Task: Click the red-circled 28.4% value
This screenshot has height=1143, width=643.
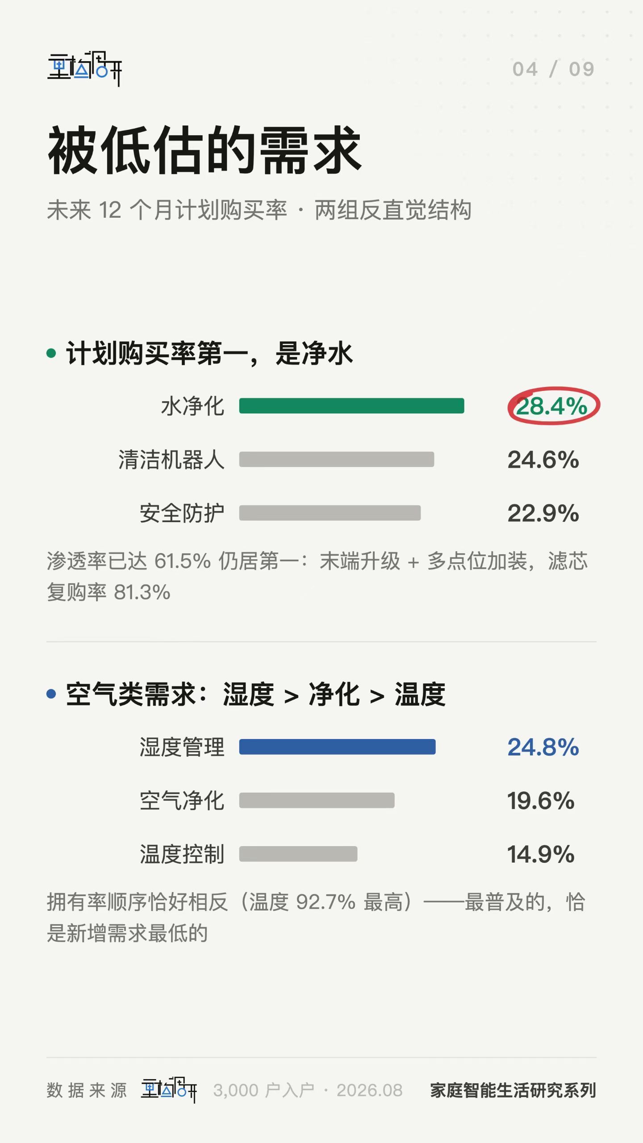Action: pyautogui.click(x=552, y=406)
